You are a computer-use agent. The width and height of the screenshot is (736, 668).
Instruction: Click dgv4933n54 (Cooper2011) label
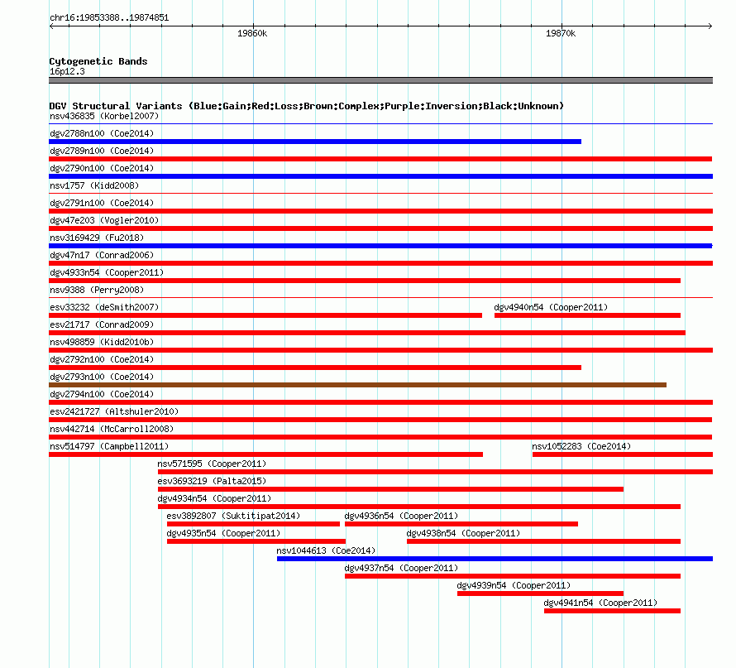tap(107, 272)
